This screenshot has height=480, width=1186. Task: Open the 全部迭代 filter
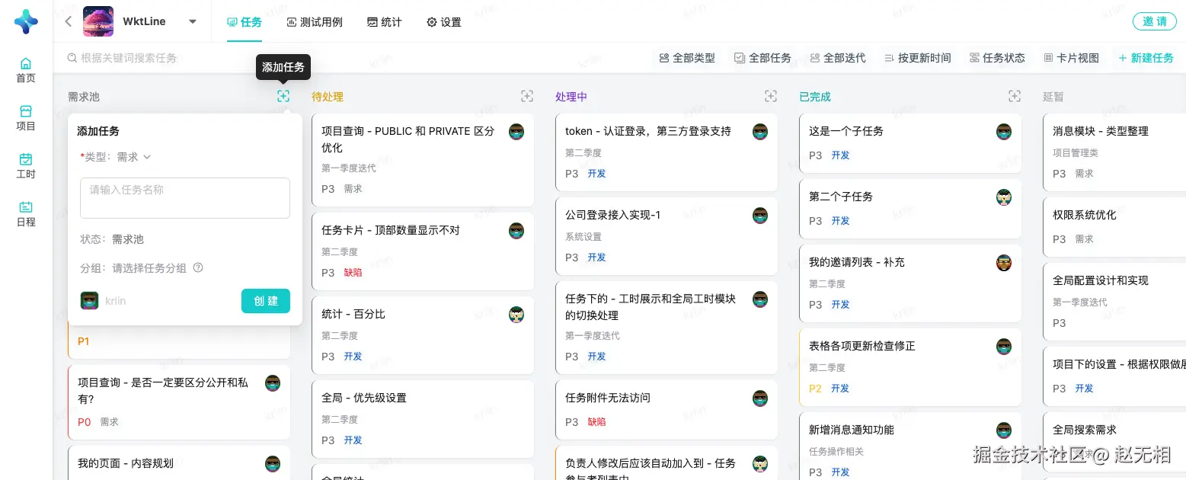(838, 58)
